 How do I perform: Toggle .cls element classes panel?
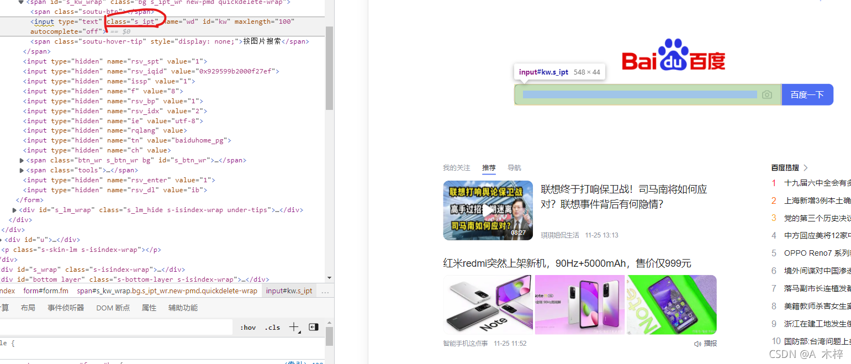point(272,328)
